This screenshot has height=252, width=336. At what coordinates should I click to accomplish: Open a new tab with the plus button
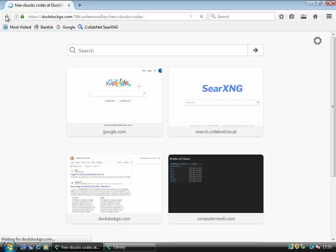click(79, 5)
